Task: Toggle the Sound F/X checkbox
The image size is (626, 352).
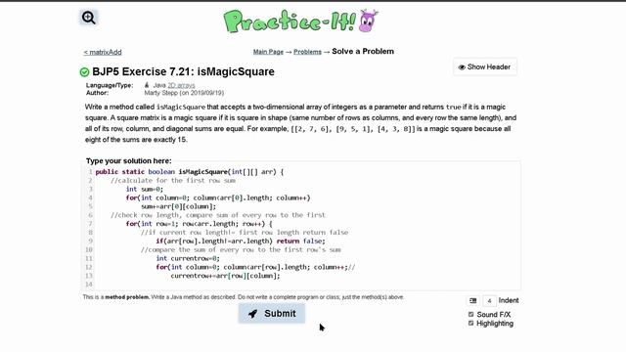Action: [471, 315]
